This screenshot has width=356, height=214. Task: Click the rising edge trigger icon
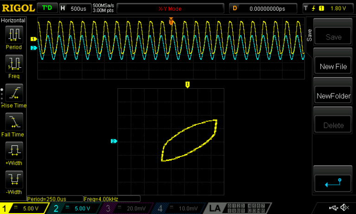point(313,8)
